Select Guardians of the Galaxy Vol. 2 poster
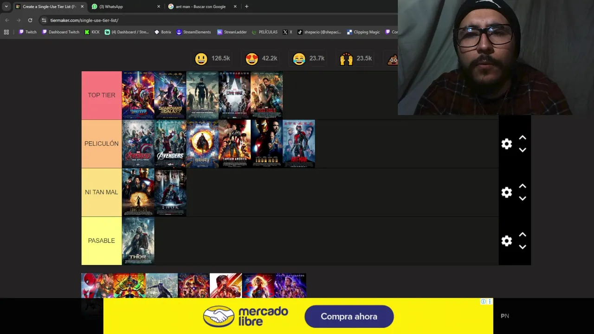 [x=138, y=95]
